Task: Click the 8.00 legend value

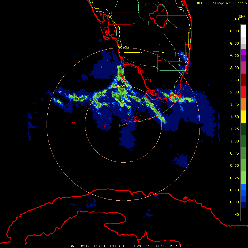Action: 234,31
